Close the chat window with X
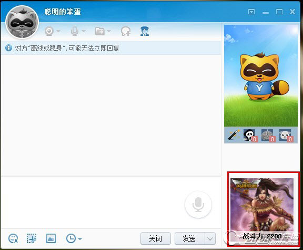The image size is (303, 250). [292, 12]
